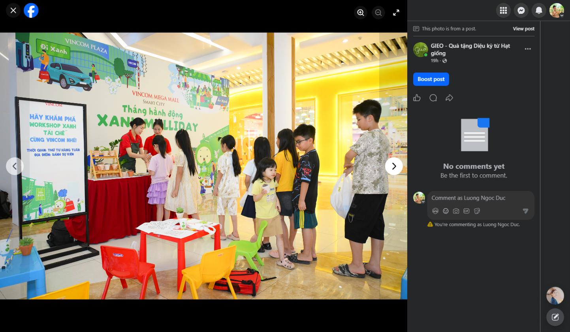Open Messenger from the top bar
The width and height of the screenshot is (570, 332).
(521, 11)
